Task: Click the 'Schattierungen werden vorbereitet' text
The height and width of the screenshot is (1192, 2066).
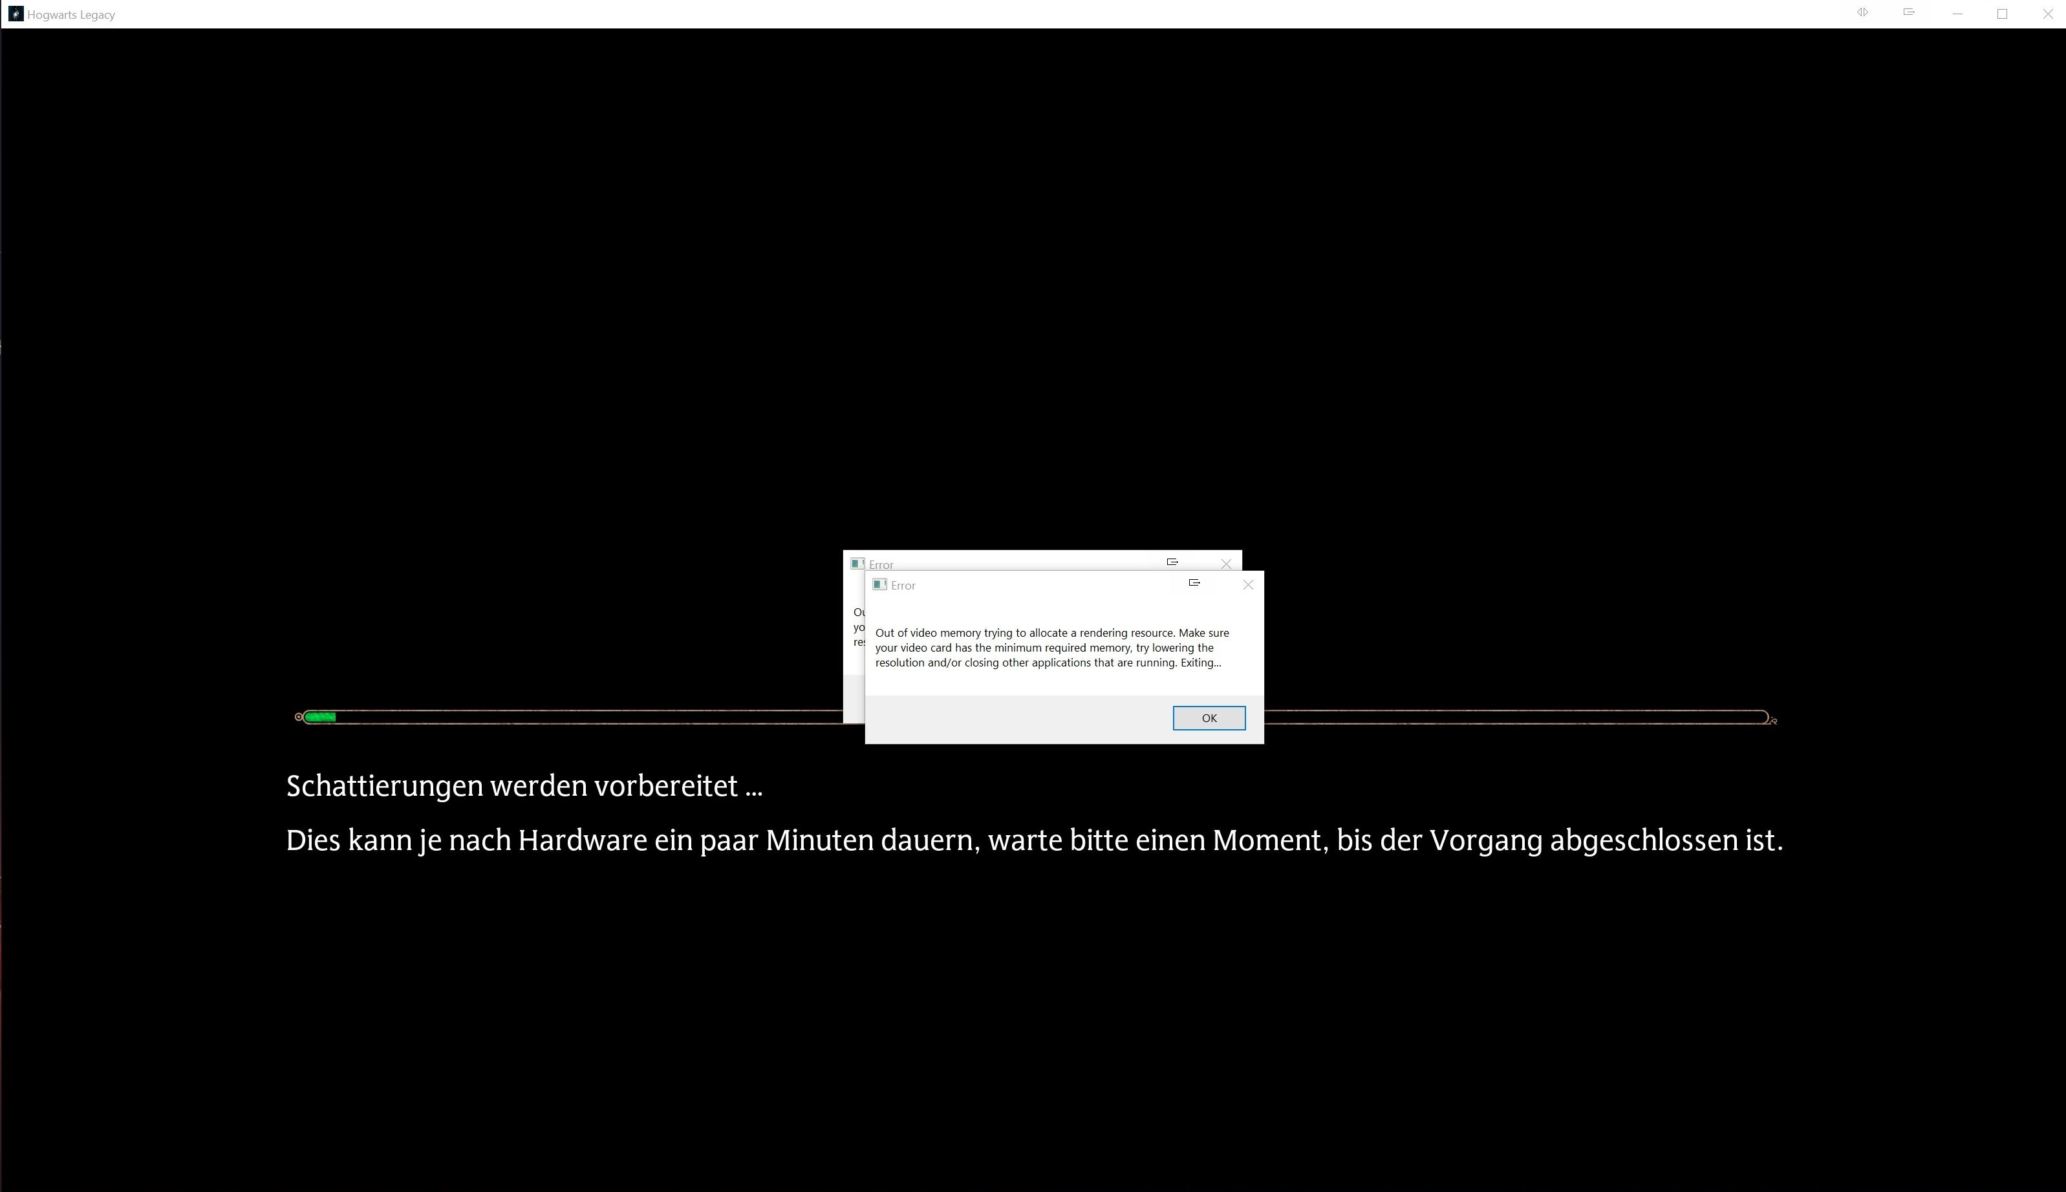Action: 524,786
